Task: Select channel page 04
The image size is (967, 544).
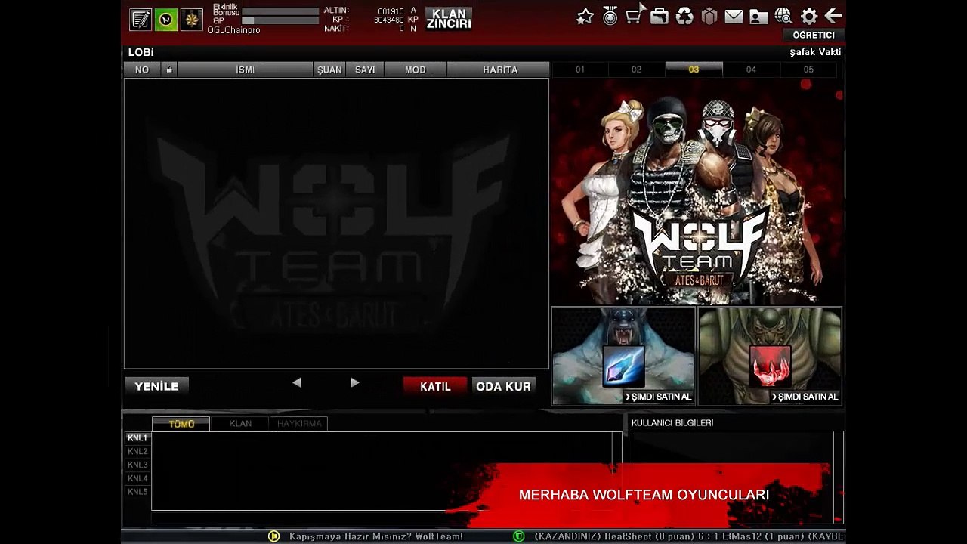Action: 751,70
